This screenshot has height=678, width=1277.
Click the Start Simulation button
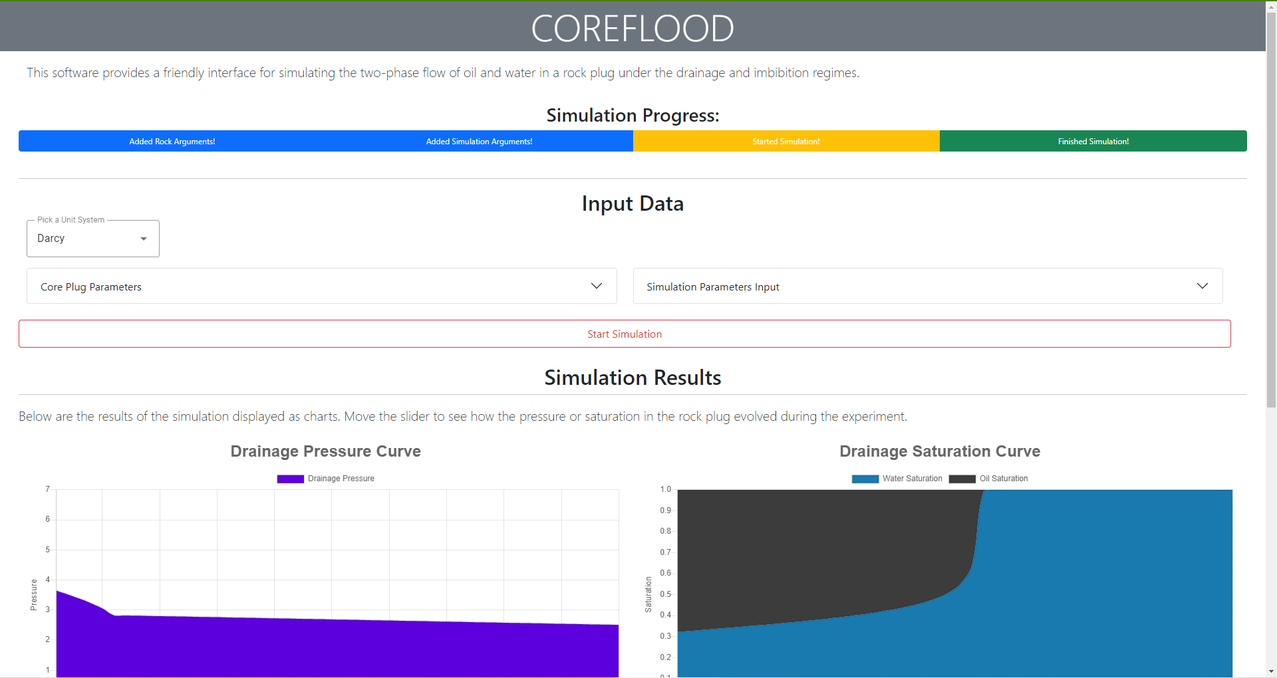[x=625, y=334]
